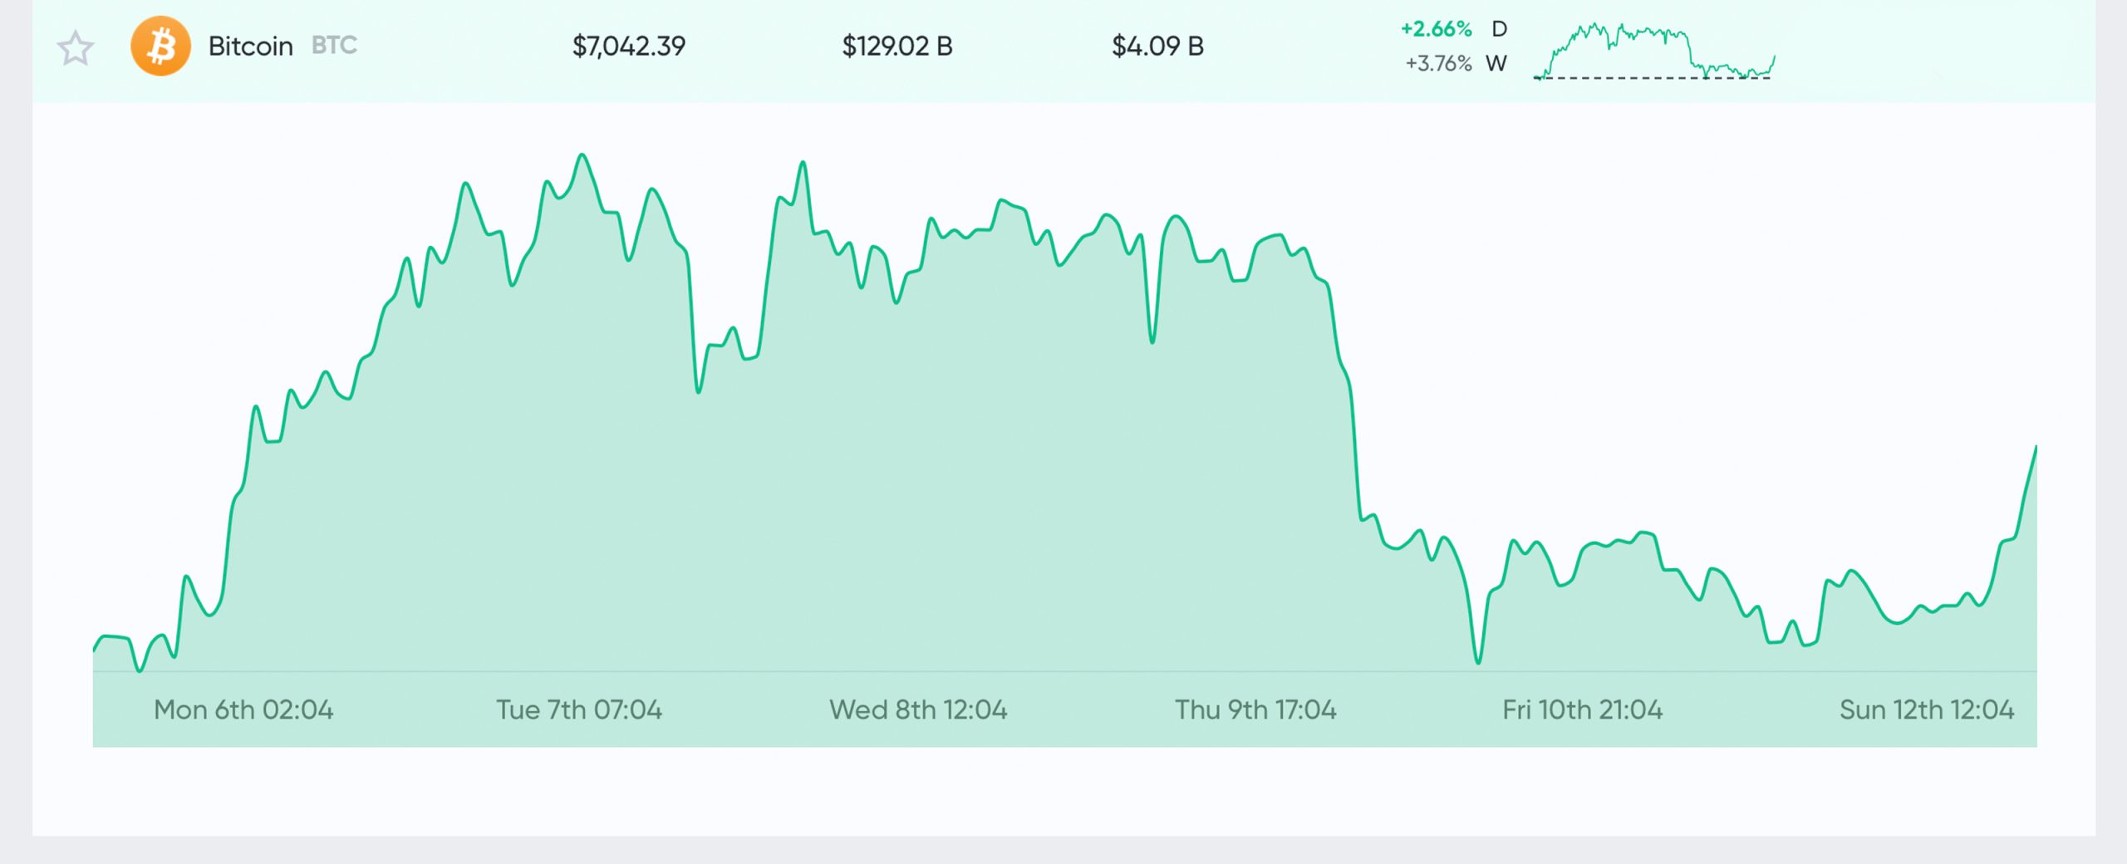The image size is (2127, 864).
Task: Open the Bitcoin coin name link
Action: click(250, 46)
